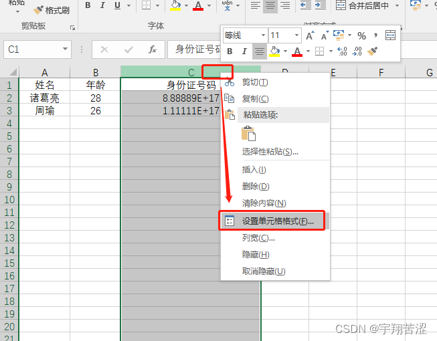This screenshot has height=341, width=437.
Task: Choose Insert 插入(I) from context menu
Action: [x=275, y=170]
